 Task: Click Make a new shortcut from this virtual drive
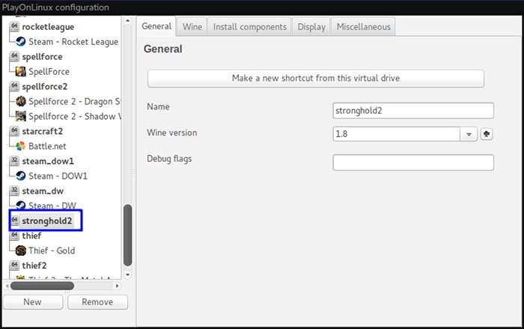316,79
